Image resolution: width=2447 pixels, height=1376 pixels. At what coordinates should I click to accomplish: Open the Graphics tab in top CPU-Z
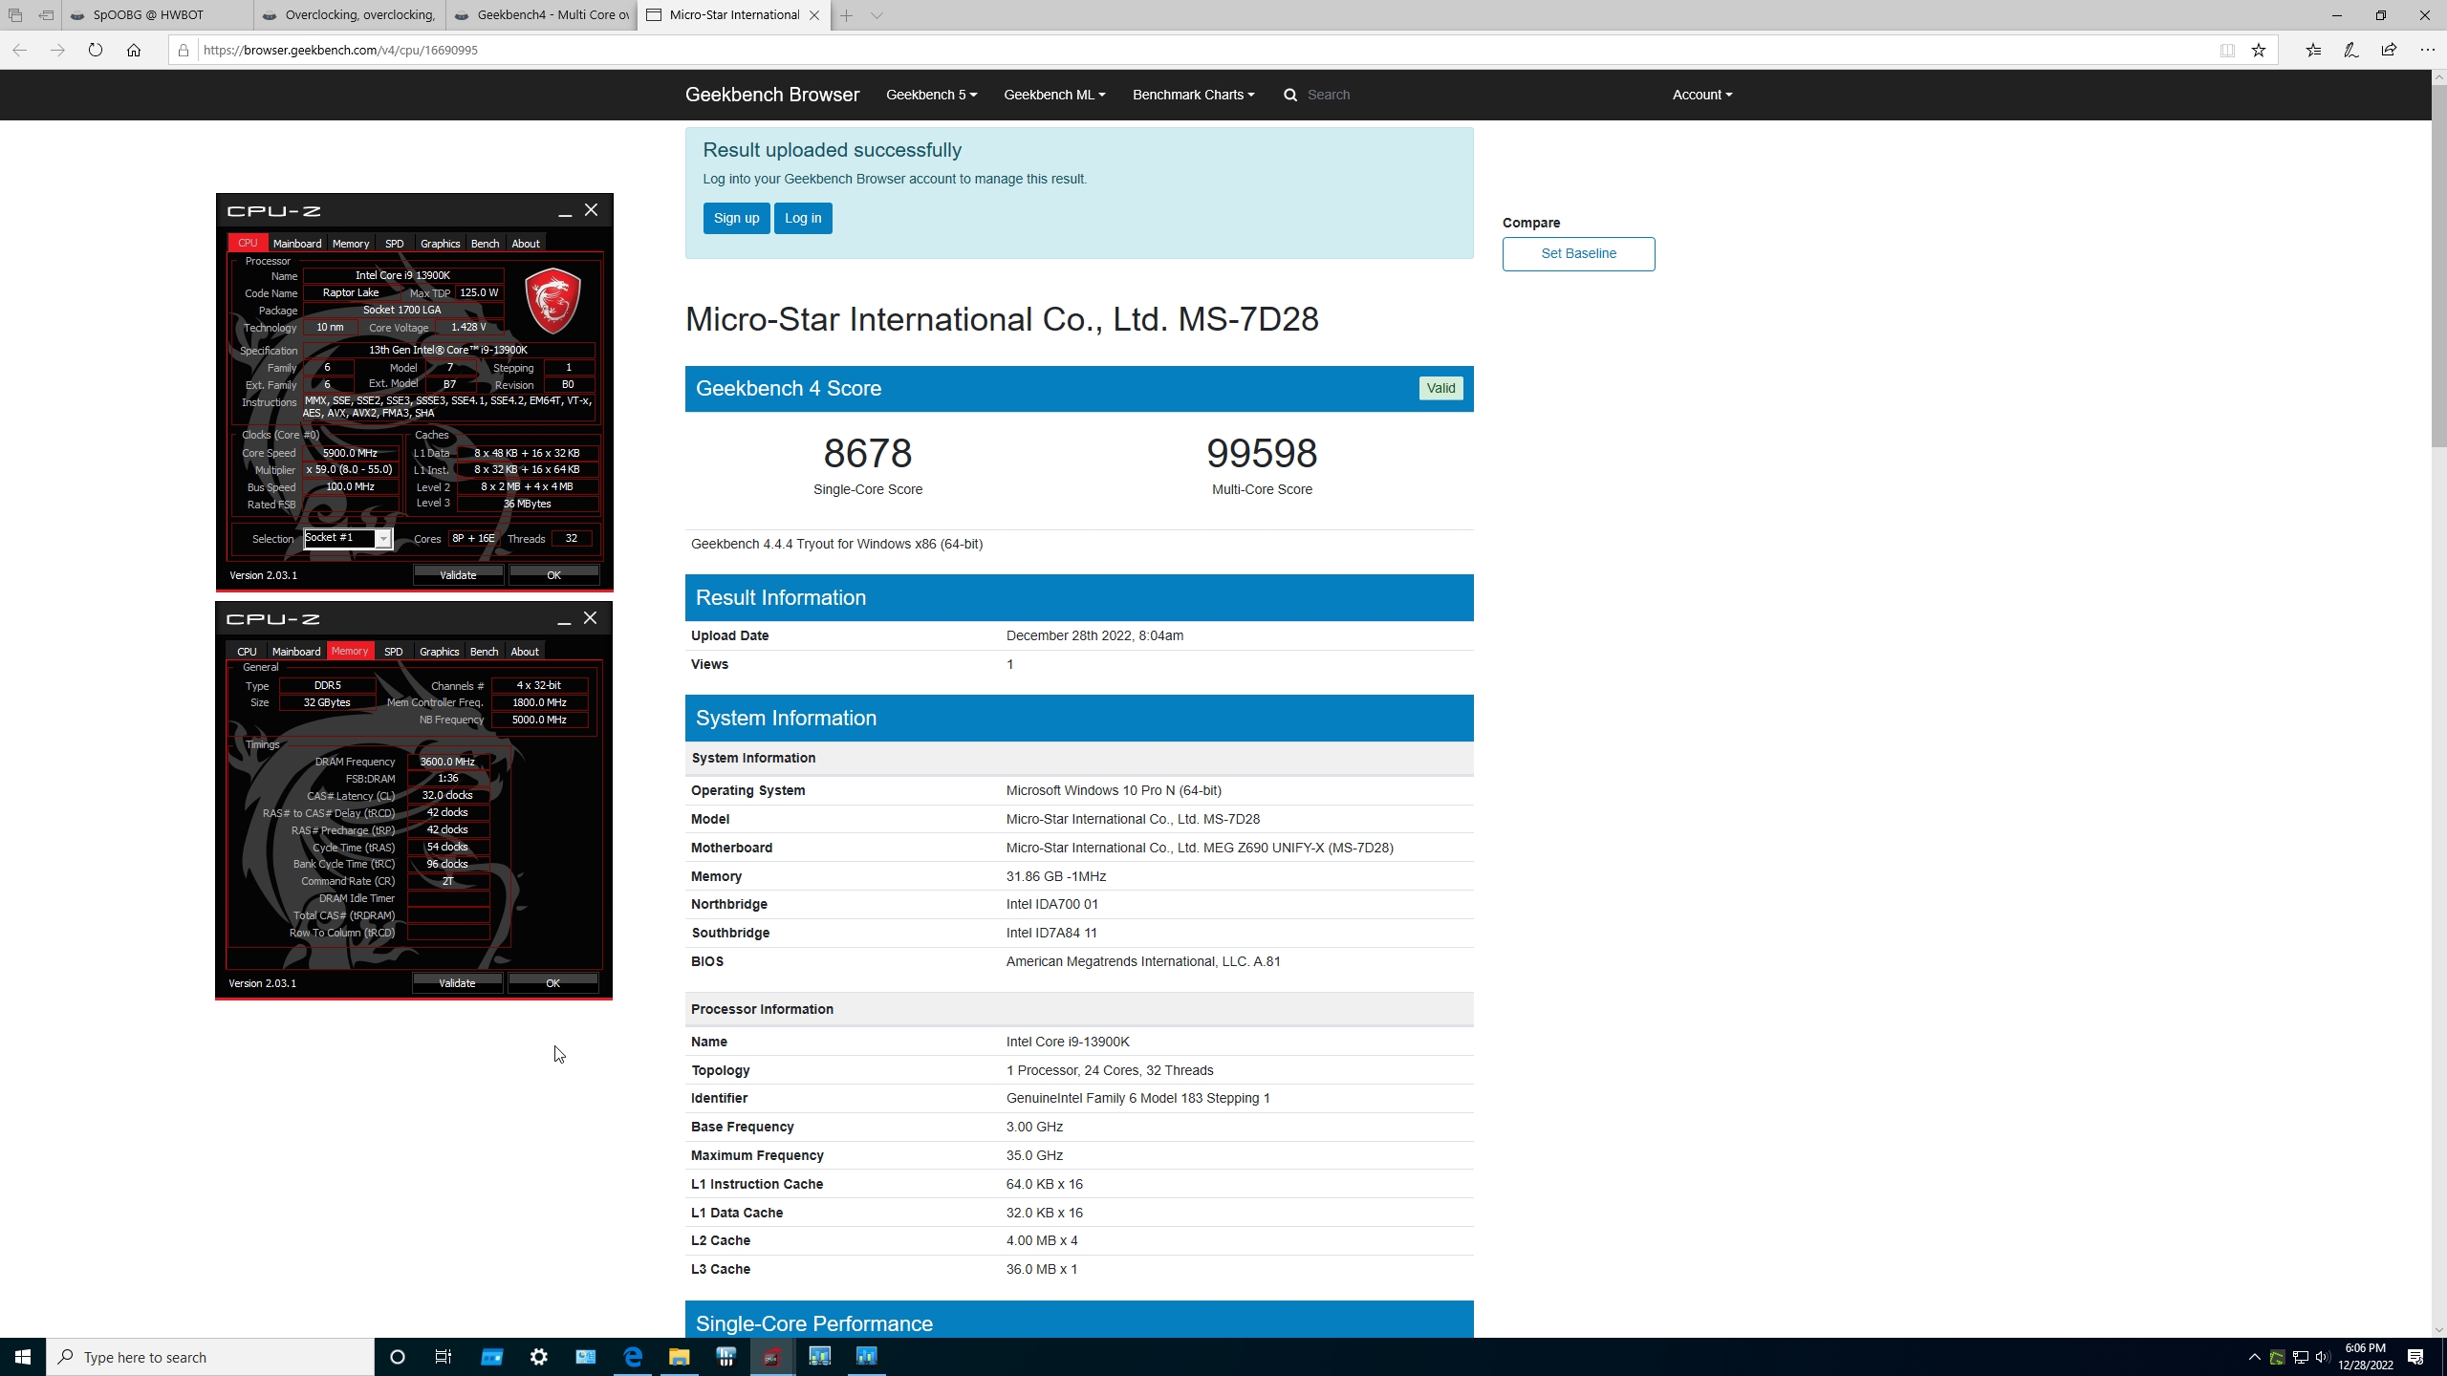[x=441, y=244]
